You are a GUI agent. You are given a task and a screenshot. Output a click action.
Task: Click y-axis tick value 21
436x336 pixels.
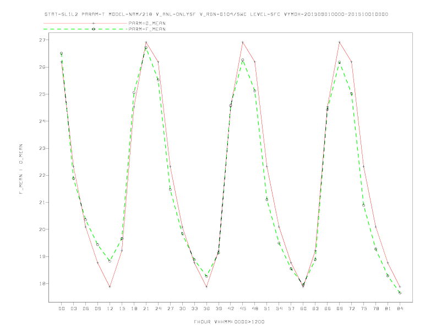[42, 203]
